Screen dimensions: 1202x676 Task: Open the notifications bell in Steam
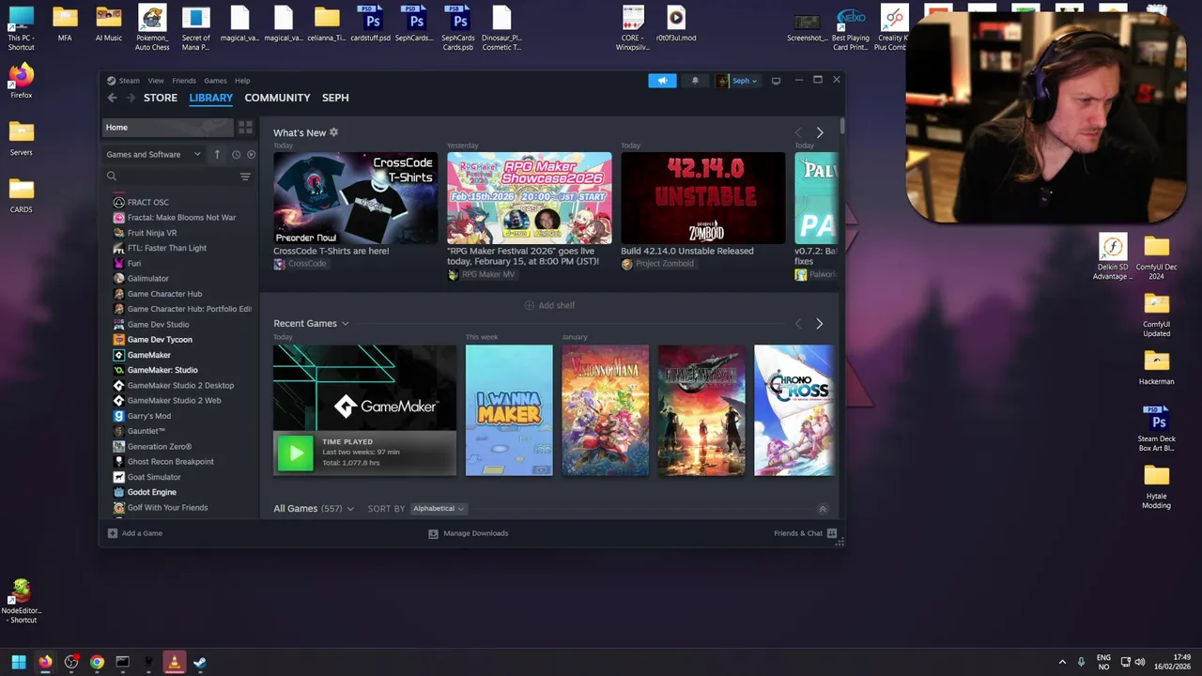(x=695, y=81)
